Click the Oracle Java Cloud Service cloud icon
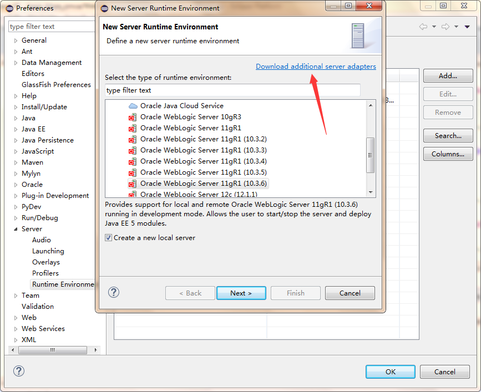Screen dimensions: 481x392 tap(133, 106)
